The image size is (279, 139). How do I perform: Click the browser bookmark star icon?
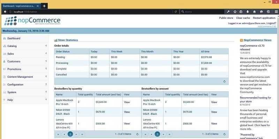pos(235,11)
